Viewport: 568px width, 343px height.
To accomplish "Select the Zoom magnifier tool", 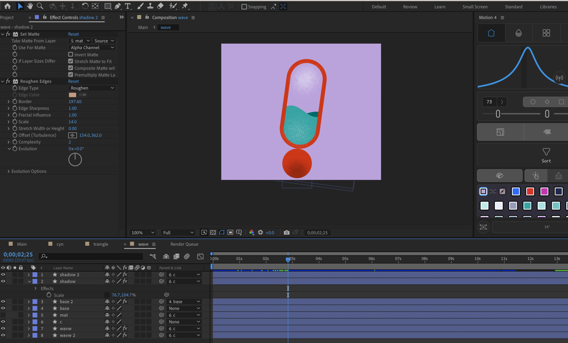I will [x=40, y=6].
